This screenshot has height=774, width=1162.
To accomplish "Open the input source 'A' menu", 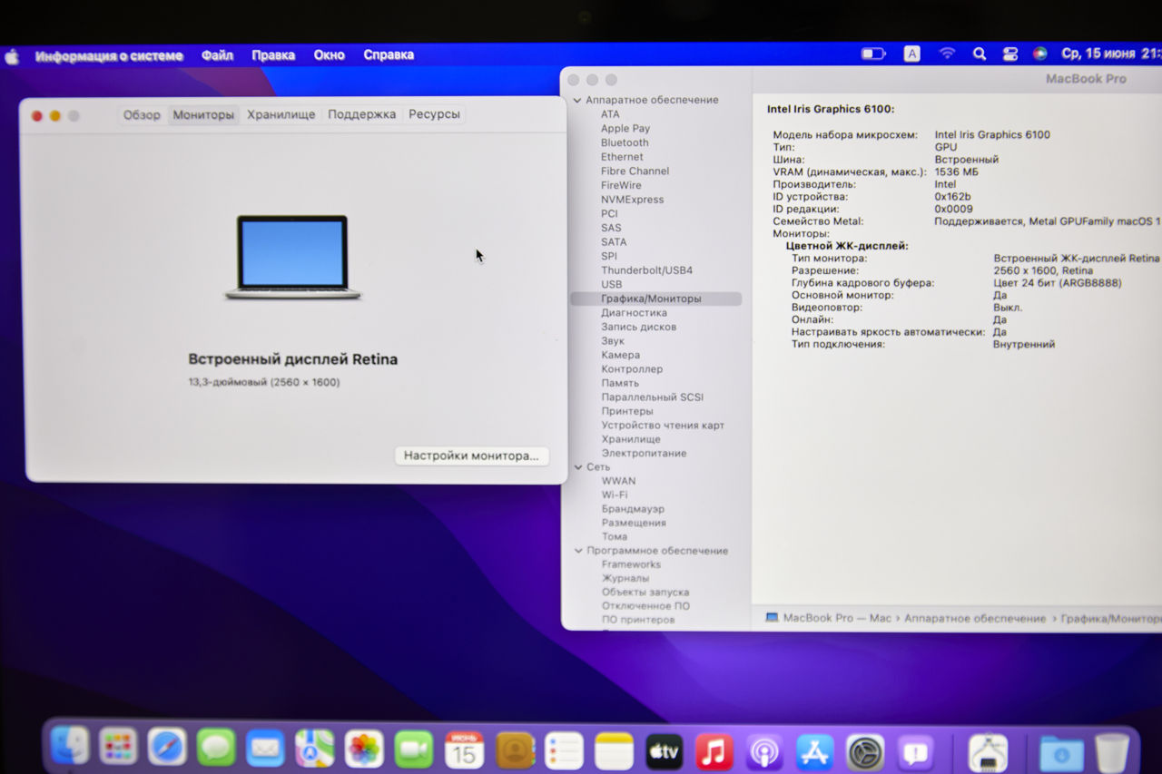I will tap(911, 54).
